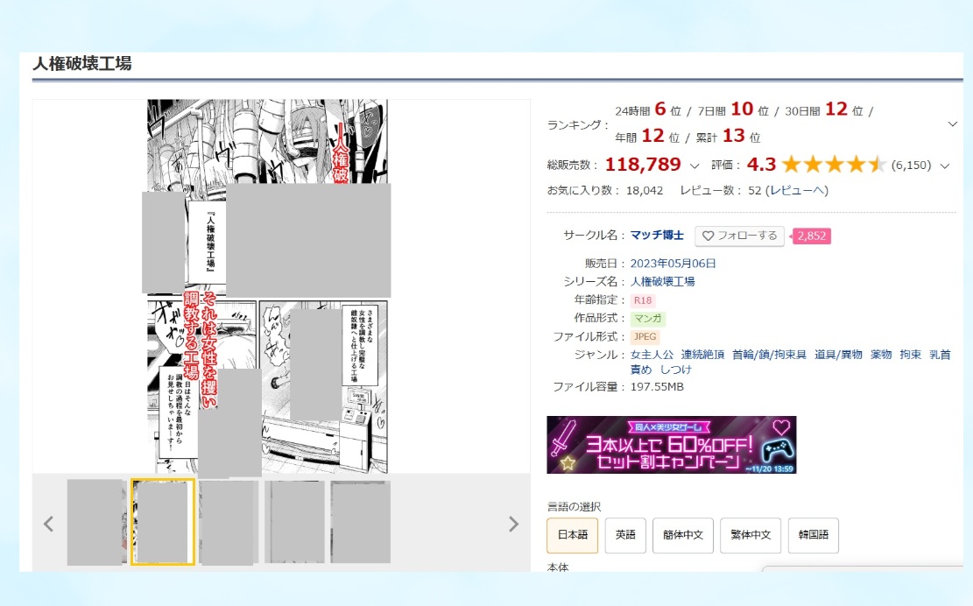Screen dimensions: 973x606
Task: Click the pink 2,852 follower count badge
Action: (x=812, y=236)
